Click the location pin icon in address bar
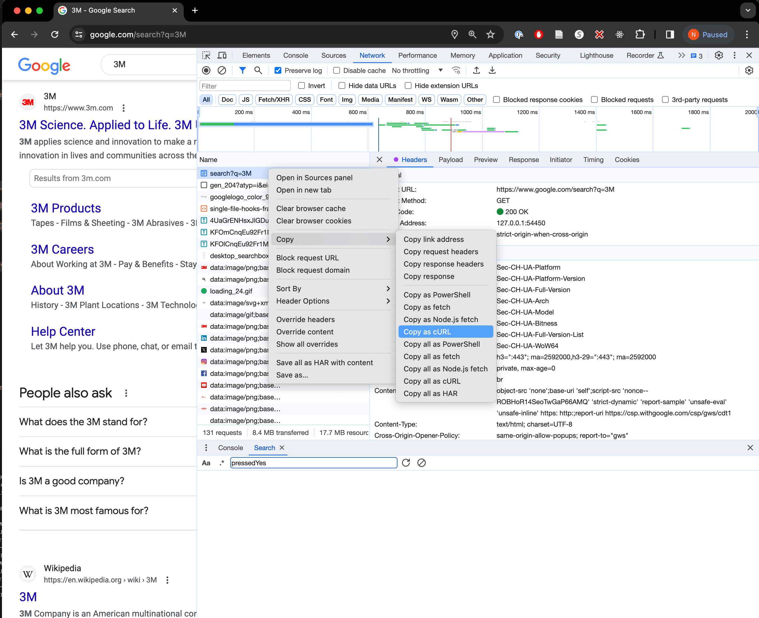759x618 pixels. 454,34
